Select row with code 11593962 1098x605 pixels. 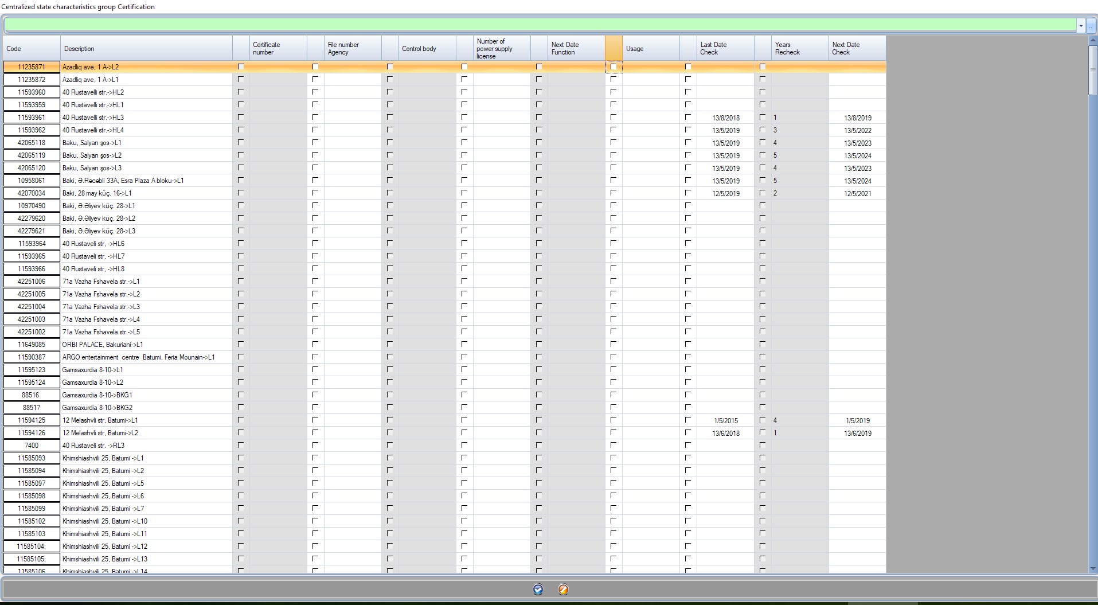point(32,130)
